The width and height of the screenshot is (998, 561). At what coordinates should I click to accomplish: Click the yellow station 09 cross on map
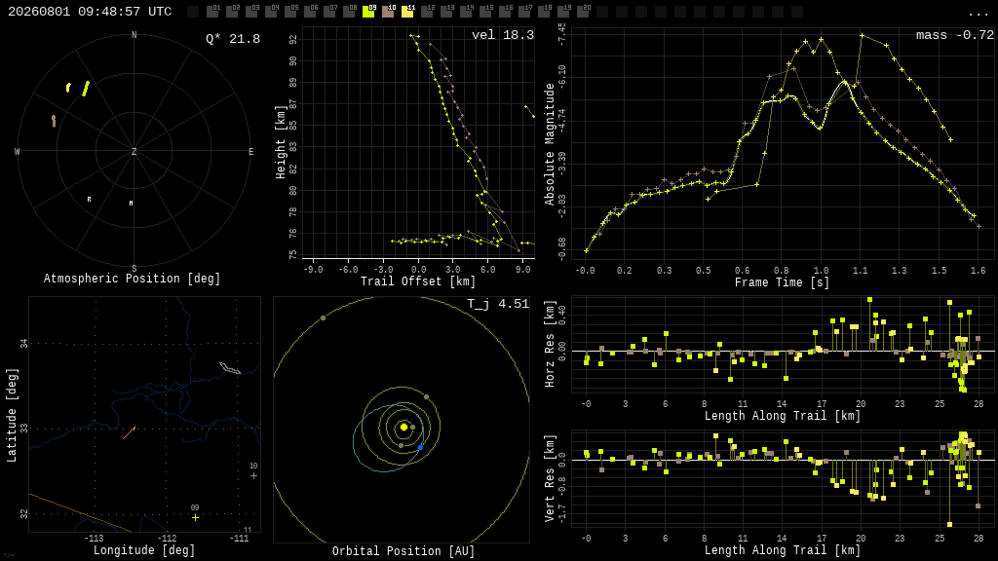(195, 518)
